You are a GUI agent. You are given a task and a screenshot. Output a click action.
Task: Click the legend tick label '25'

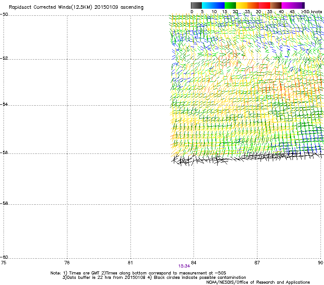[247, 12]
